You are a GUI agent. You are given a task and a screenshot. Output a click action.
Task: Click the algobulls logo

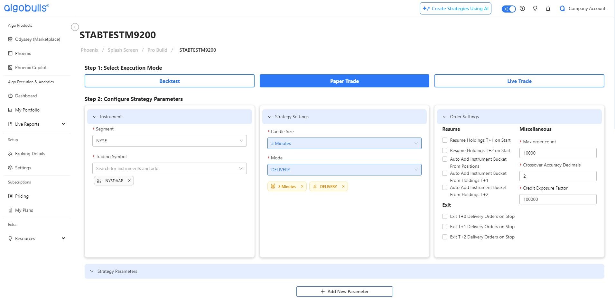(x=27, y=8)
